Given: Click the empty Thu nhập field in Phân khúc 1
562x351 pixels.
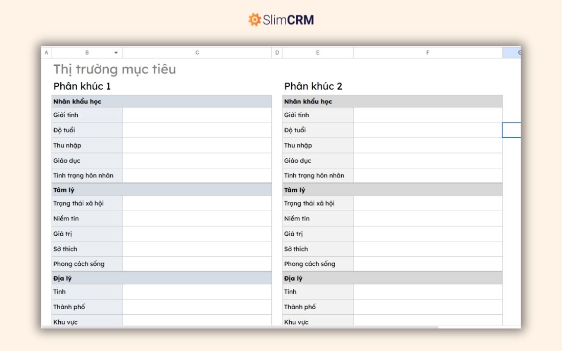Looking at the screenshot, I should [x=197, y=145].
